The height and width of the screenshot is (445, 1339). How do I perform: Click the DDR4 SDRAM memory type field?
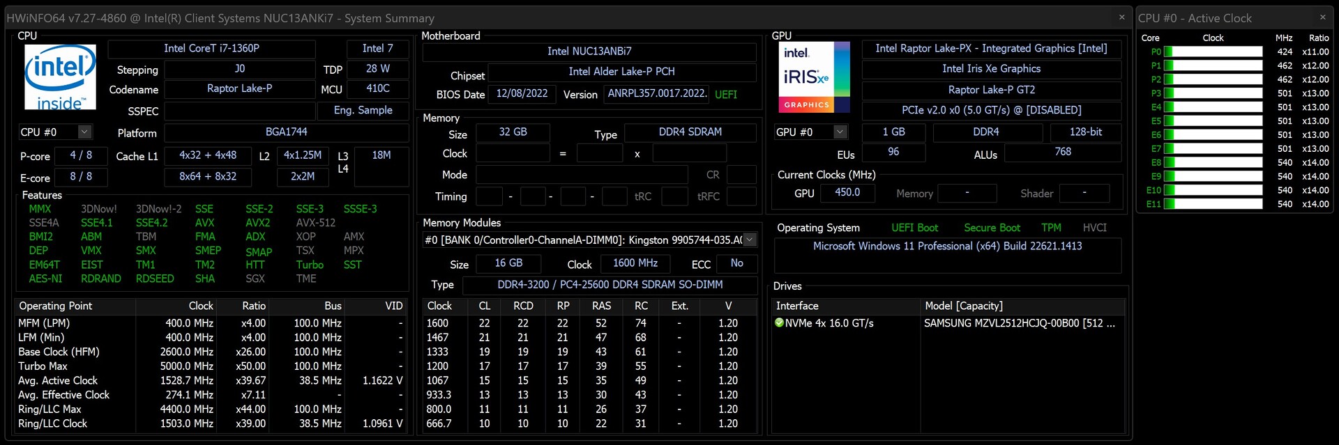pos(690,132)
